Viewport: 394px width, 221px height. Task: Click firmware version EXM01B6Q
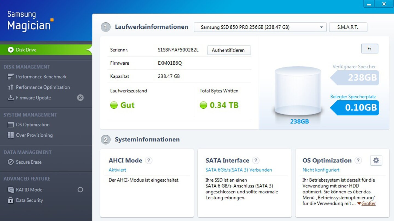pyautogui.click(x=170, y=63)
